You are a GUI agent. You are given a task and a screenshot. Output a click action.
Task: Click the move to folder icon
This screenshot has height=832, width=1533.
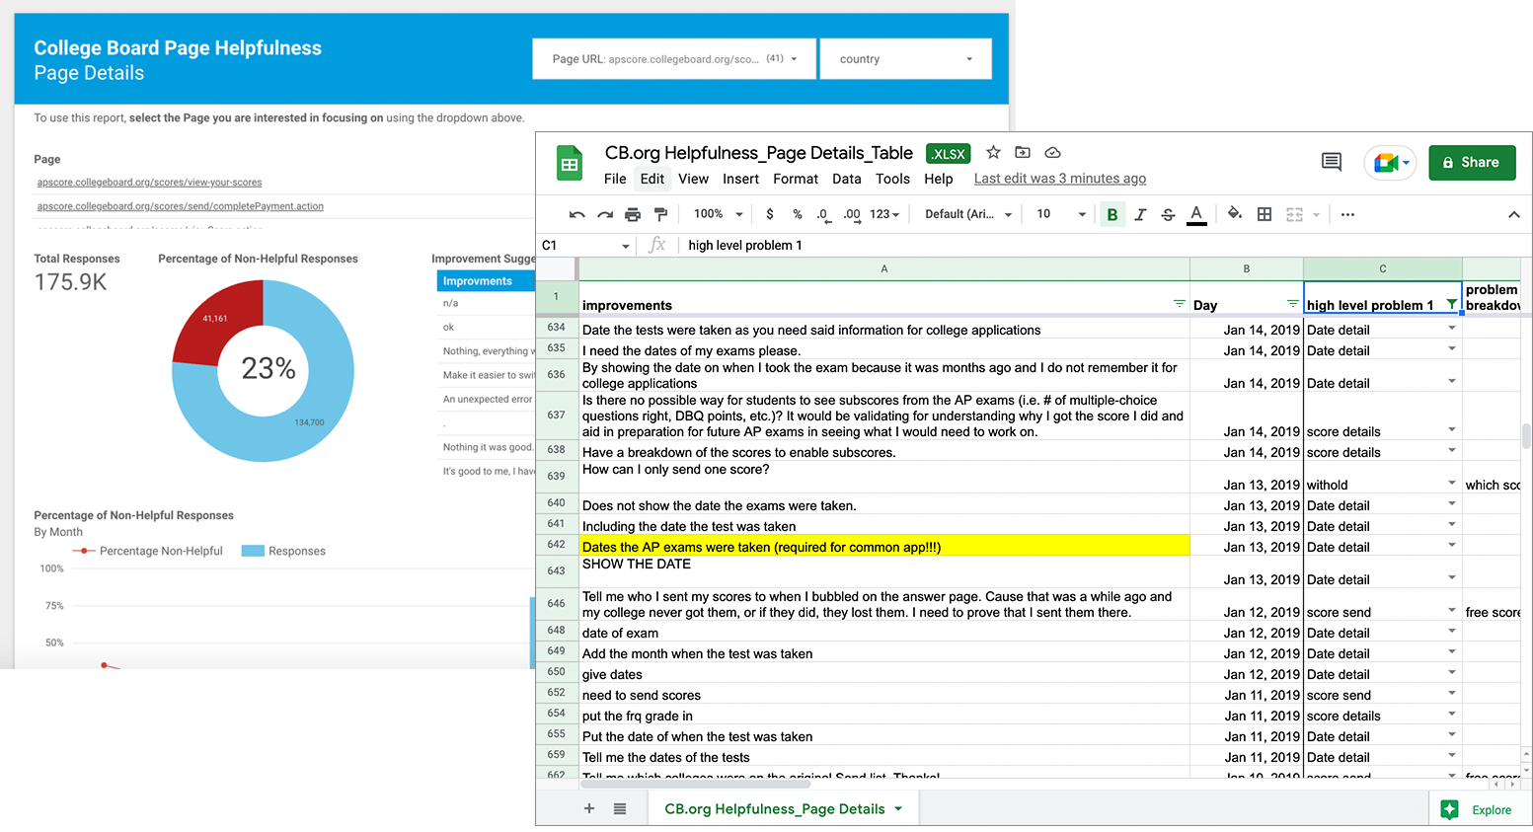1023,152
